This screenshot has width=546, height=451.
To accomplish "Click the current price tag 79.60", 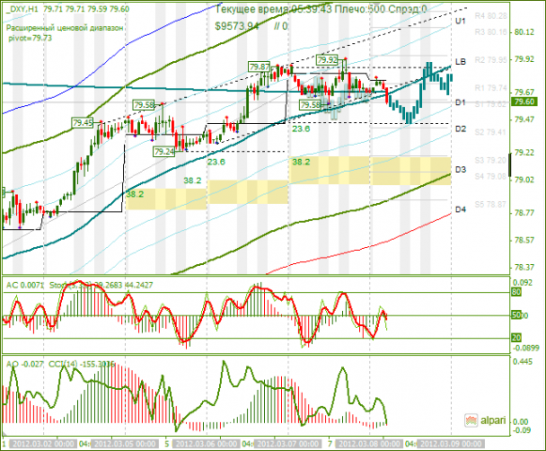I will pyautogui.click(x=524, y=101).
